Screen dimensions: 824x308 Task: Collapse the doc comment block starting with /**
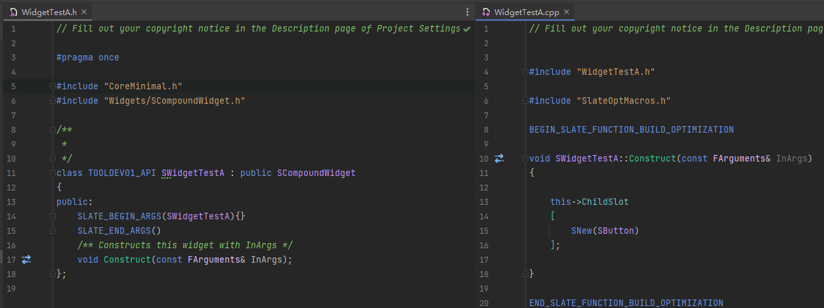point(53,129)
